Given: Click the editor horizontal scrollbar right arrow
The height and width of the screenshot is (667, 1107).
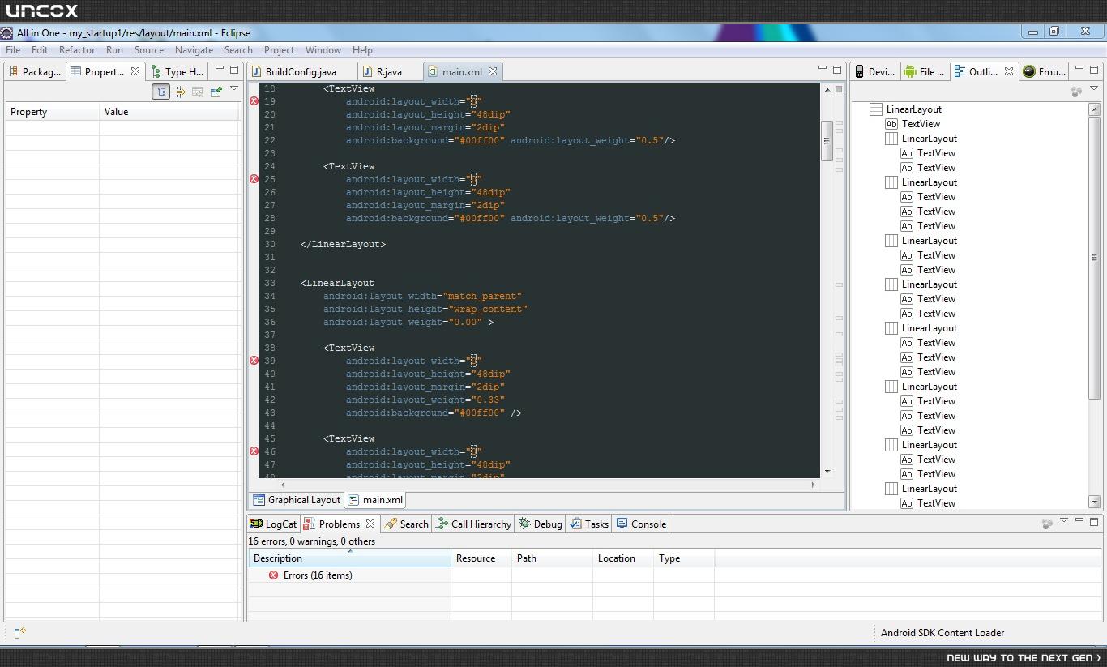Looking at the screenshot, I should pyautogui.click(x=813, y=485).
